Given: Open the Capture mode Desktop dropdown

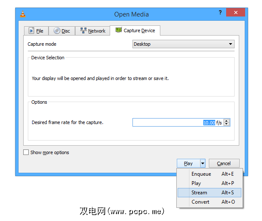Looking at the screenshot, I should pyautogui.click(x=183, y=44).
